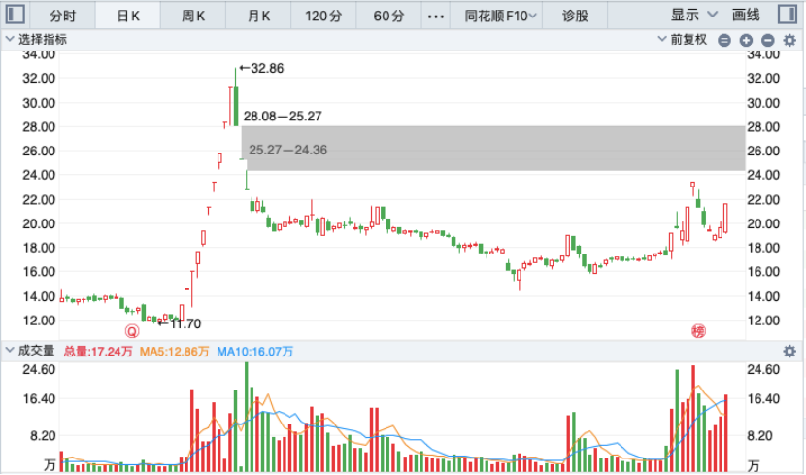Select the 日K tab
This screenshot has width=806, height=475.
(x=128, y=16)
